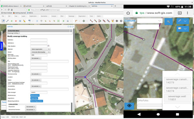Viewport: 194px width, 119px height.
Task: Expand the comment dropdown button on mobile
Action: coord(183,29)
